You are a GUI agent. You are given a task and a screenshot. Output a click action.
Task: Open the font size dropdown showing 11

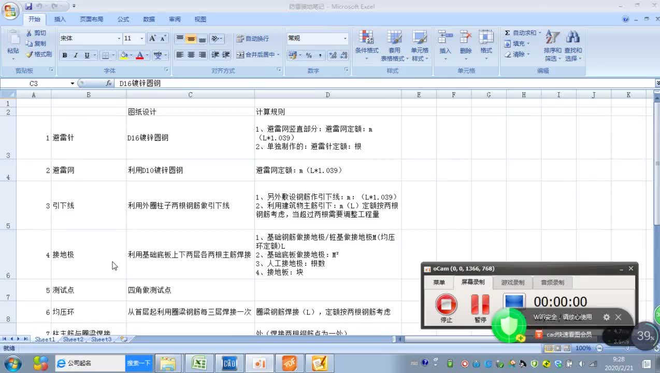(x=143, y=38)
